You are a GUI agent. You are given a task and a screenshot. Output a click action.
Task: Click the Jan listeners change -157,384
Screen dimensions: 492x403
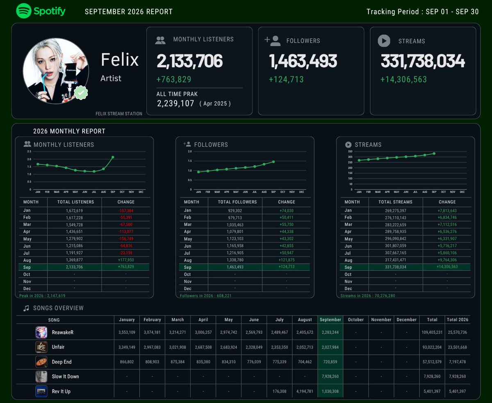click(x=126, y=210)
